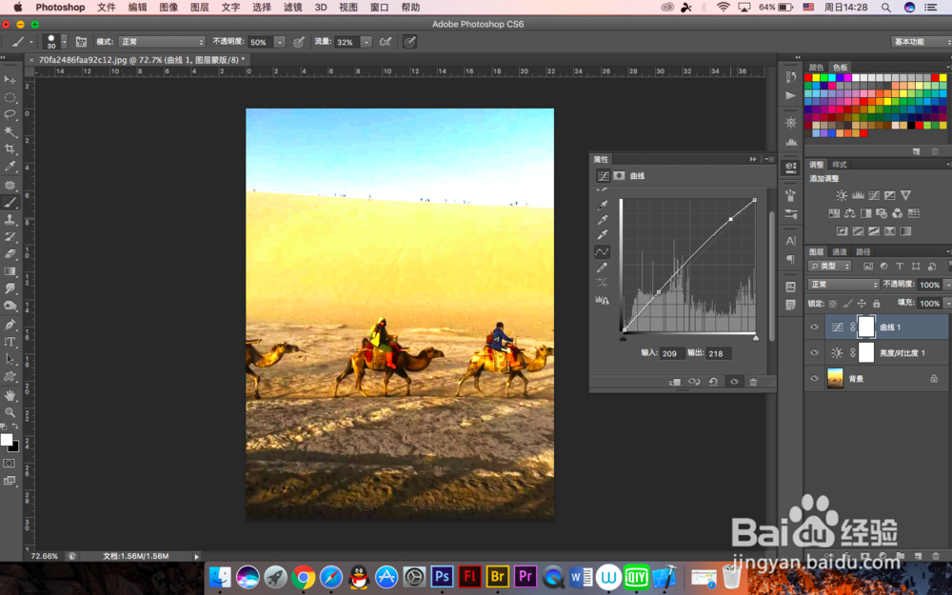
Task: Select the Pen tool
Action: coord(10,325)
